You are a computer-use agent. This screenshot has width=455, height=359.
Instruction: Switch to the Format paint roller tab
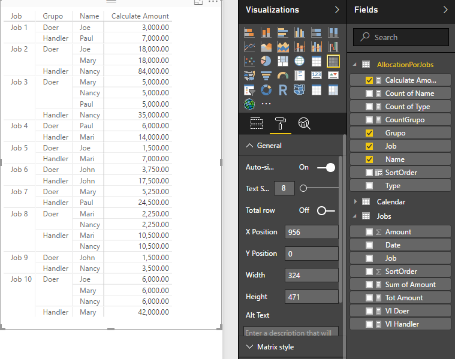click(281, 123)
